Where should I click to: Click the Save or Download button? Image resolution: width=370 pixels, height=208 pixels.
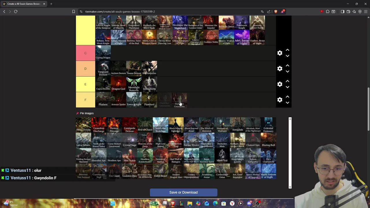point(184,192)
